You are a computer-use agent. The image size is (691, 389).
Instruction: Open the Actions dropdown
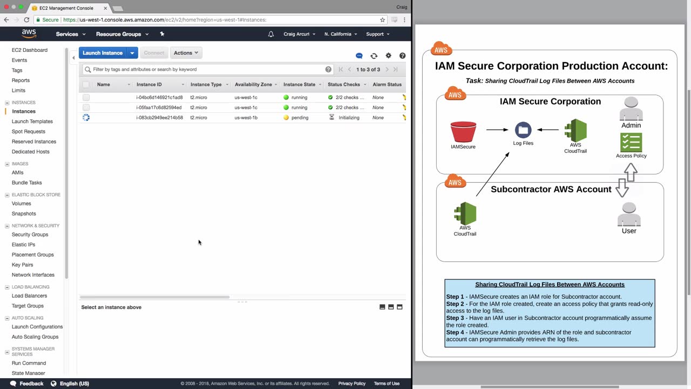click(186, 53)
